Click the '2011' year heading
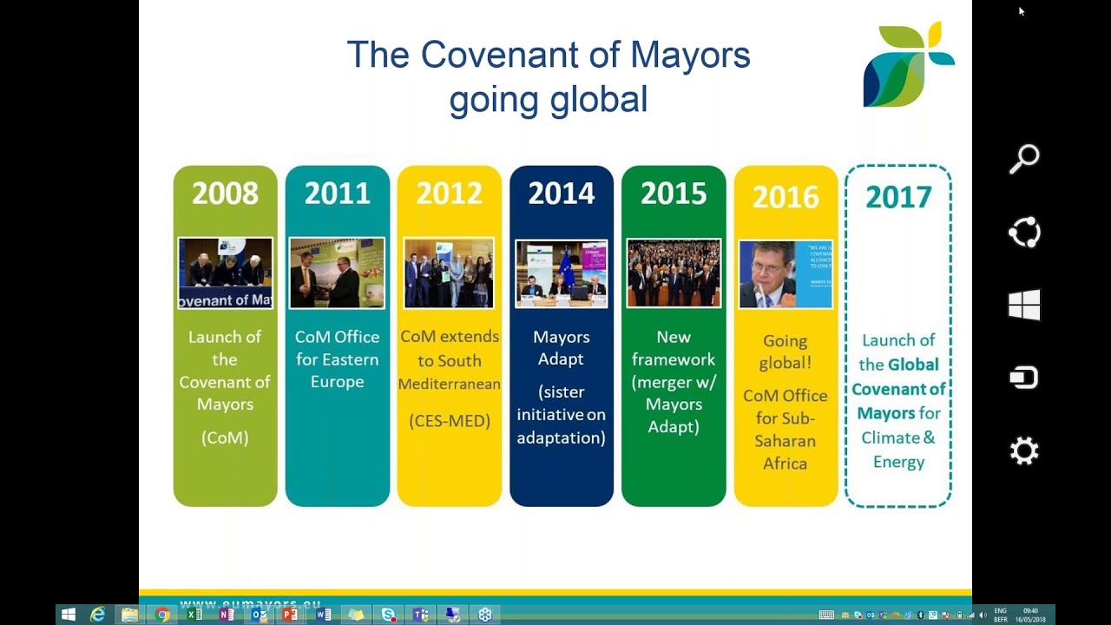The image size is (1111, 625). click(337, 193)
